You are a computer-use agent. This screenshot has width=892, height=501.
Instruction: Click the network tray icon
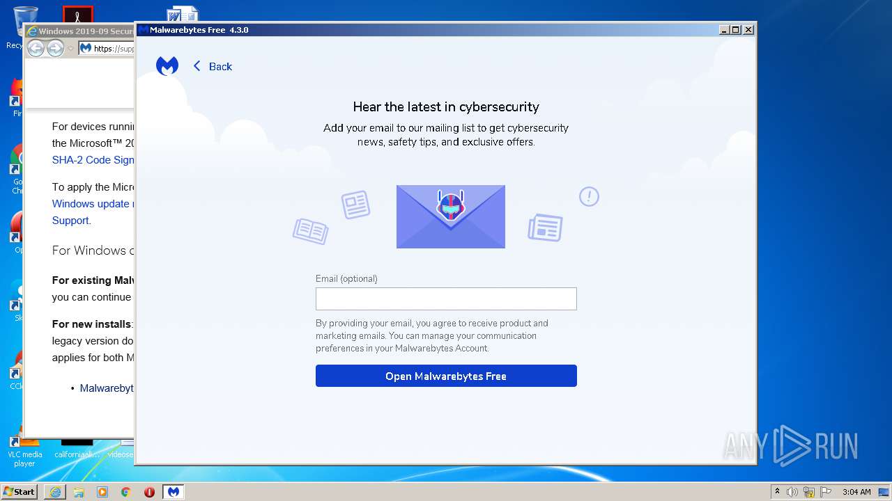pos(809,492)
